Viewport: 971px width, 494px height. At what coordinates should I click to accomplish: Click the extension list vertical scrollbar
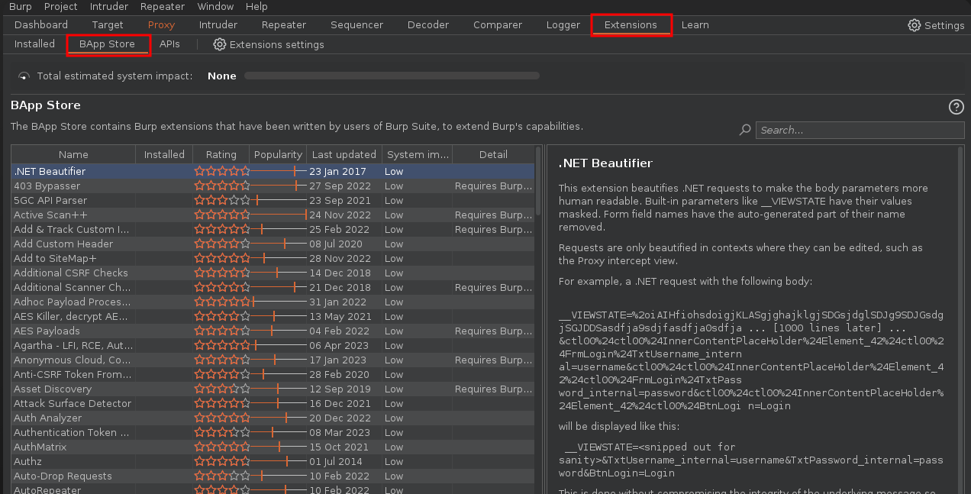(539, 183)
